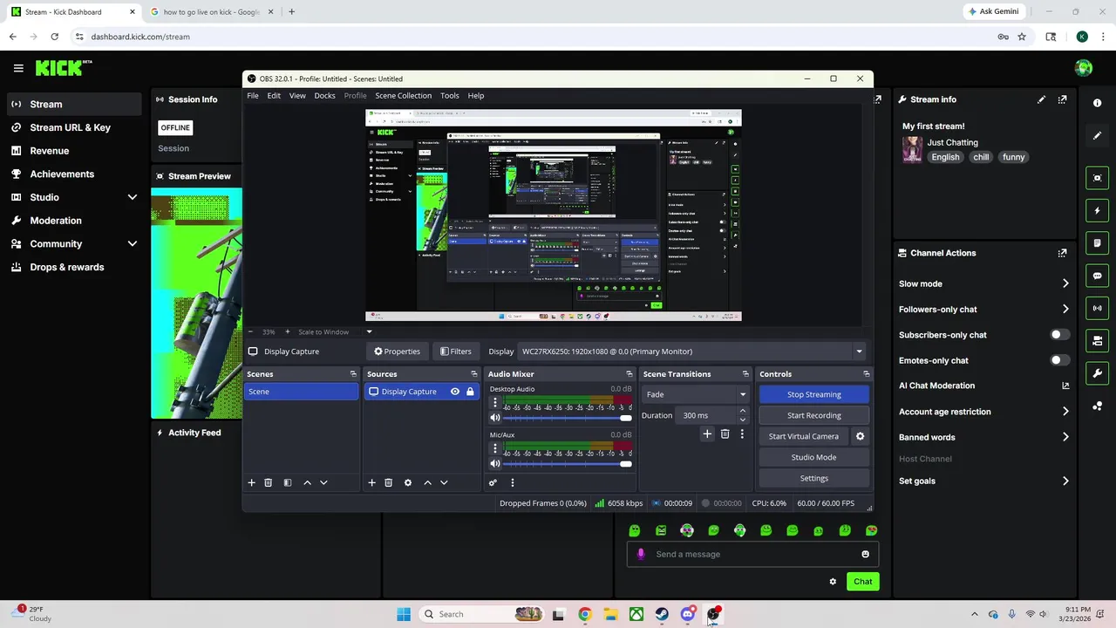Open the OBS File menu
Screen dimensions: 1116x628
pos(253,95)
